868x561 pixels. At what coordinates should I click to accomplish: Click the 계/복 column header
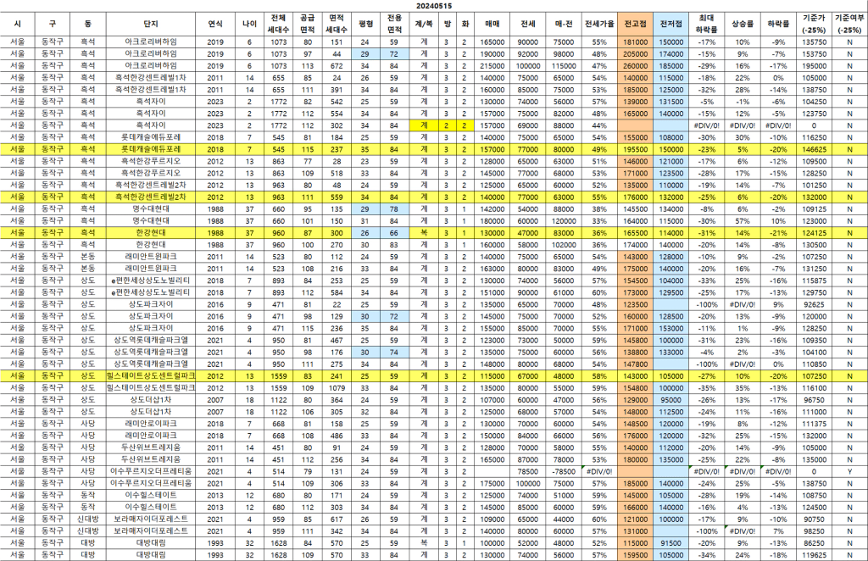424,24
